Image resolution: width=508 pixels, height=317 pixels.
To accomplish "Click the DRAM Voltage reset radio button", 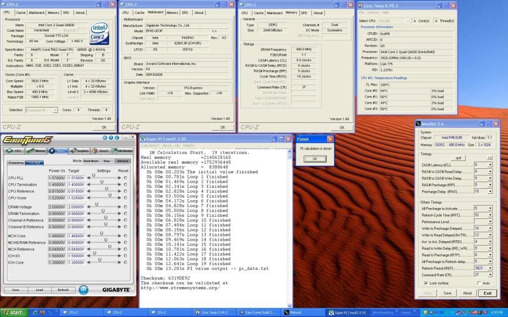I will point(126,207).
